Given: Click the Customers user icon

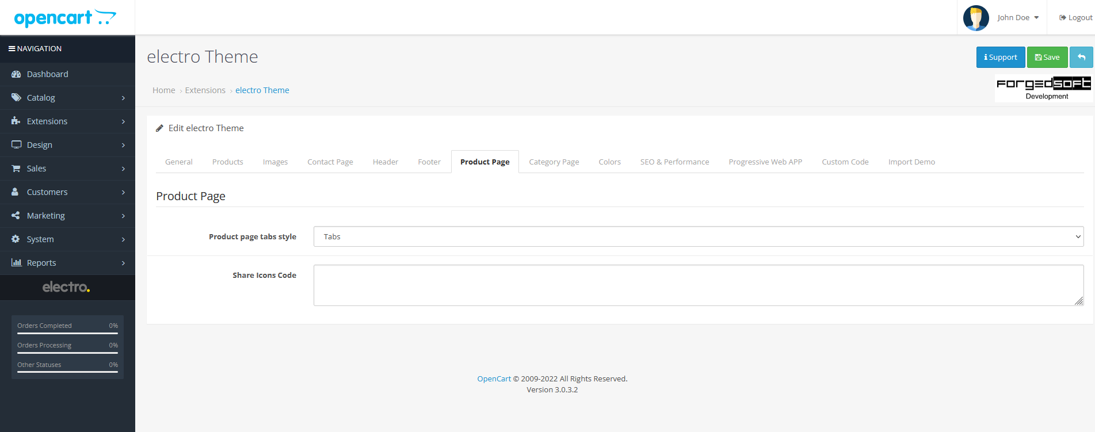Looking at the screenshot, I should coord(16,192).
